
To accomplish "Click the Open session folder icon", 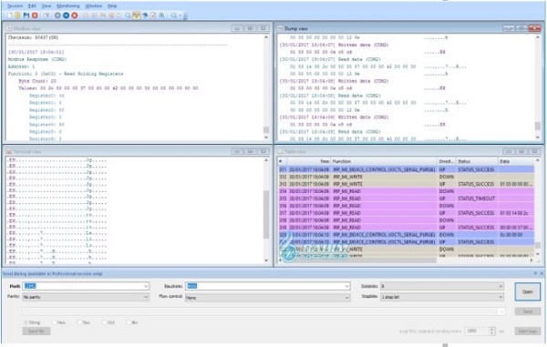I will 18,15.
